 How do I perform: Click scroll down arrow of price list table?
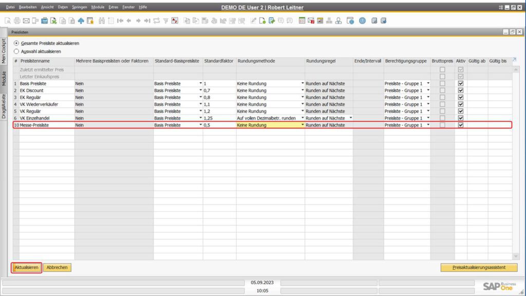(516, 256)
